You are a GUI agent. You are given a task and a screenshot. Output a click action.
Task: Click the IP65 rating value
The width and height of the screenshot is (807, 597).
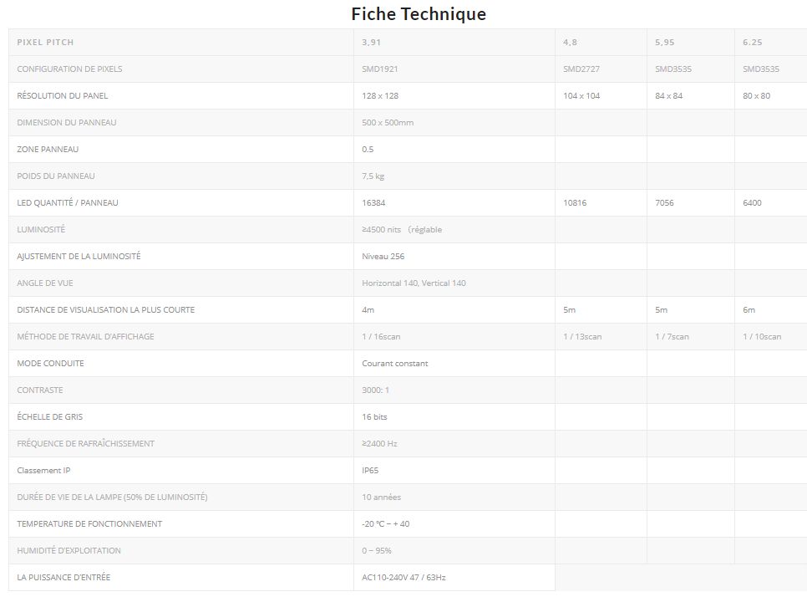[x=370, y=471]
